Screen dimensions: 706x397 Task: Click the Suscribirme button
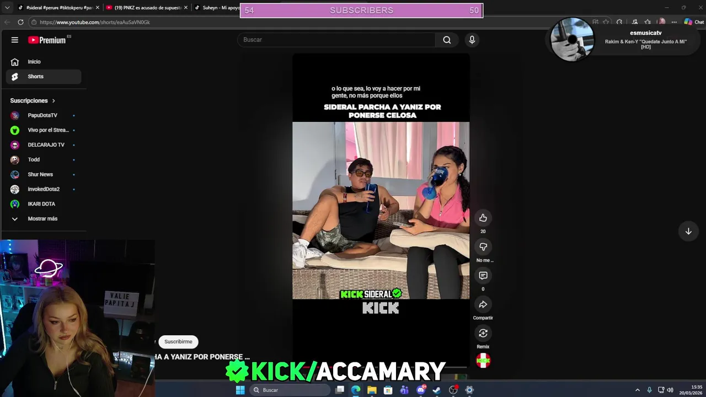178,342
